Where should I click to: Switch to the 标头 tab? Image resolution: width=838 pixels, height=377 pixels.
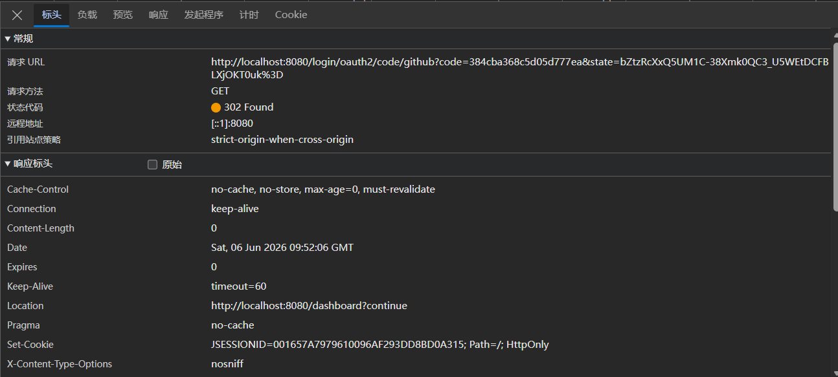[52, 14]
